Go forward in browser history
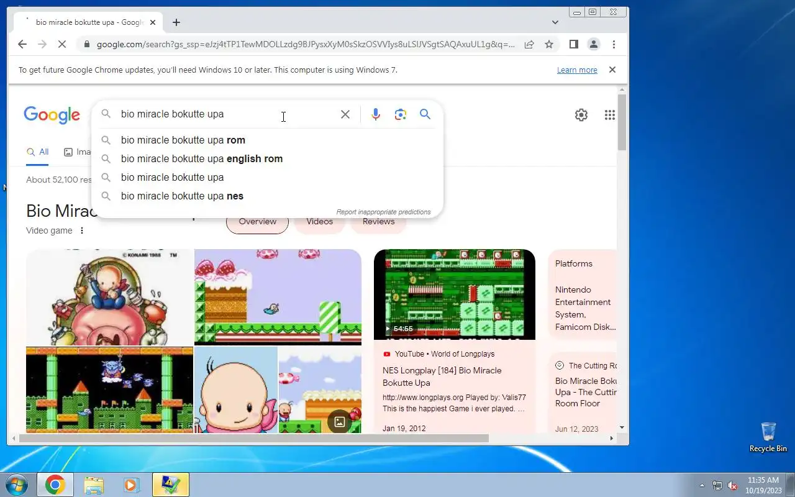This screenshot has height=497, width=795. click(x=42, y=44)
